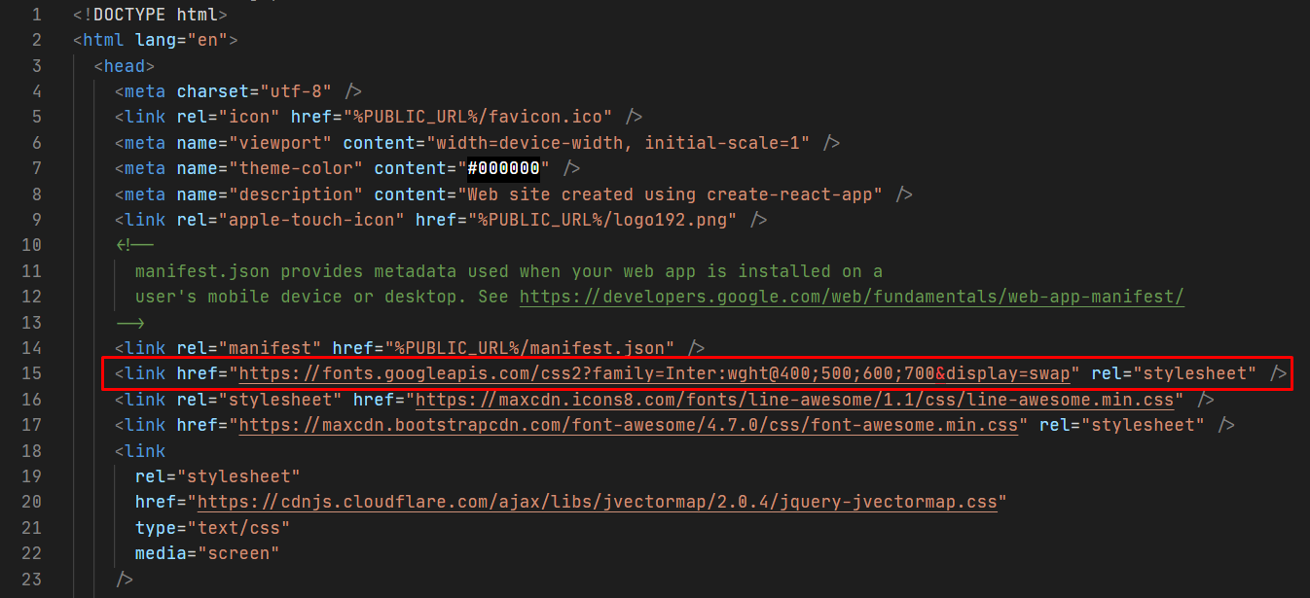Click the lang="en" attribute on html tag

(x=181, y=40)
